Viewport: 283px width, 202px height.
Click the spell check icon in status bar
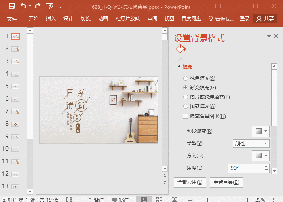coord(69,199)
